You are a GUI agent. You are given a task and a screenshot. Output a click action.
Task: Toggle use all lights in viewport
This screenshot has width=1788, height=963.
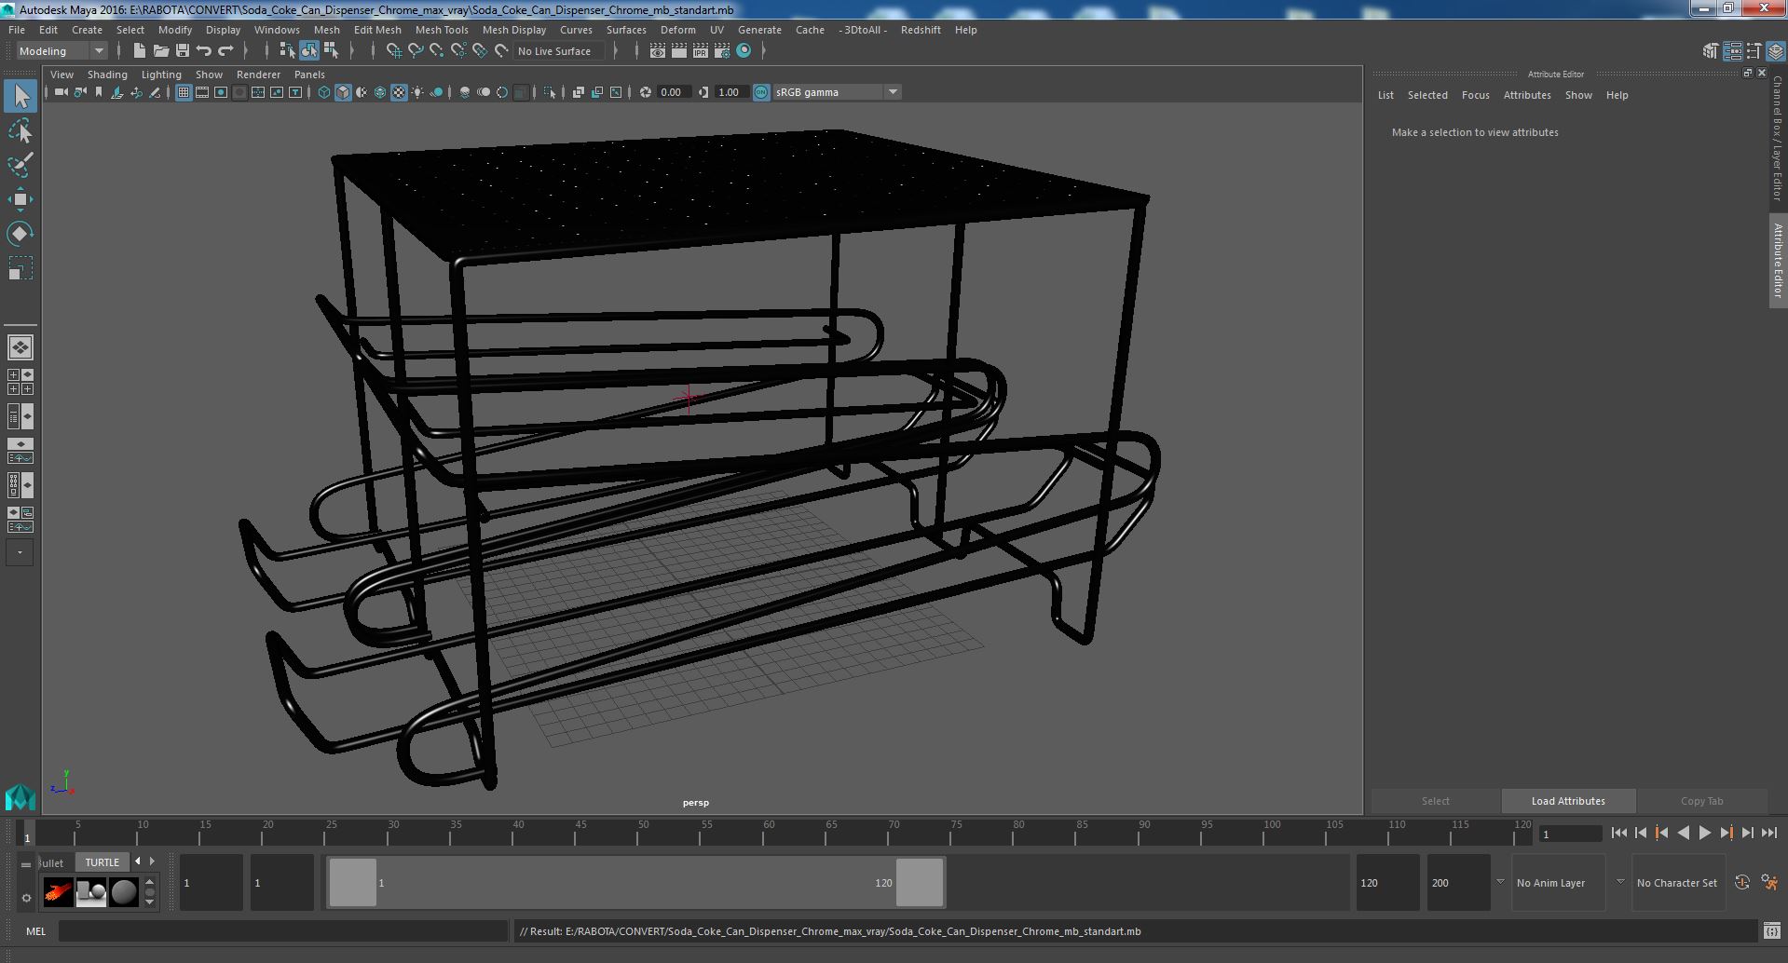pos(417,92)
